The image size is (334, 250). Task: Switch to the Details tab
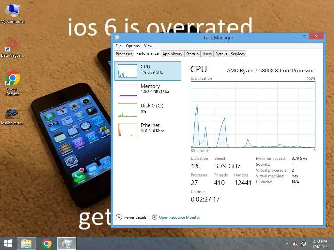click(221, 54)
